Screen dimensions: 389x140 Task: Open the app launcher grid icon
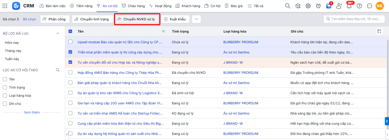(5, 6)
